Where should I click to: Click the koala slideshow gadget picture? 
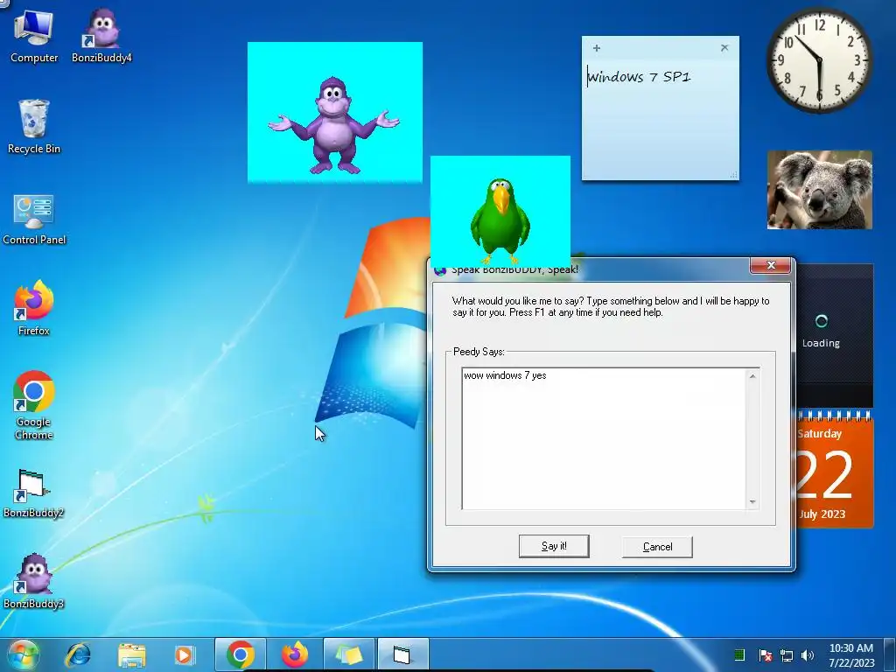point(819,190)
